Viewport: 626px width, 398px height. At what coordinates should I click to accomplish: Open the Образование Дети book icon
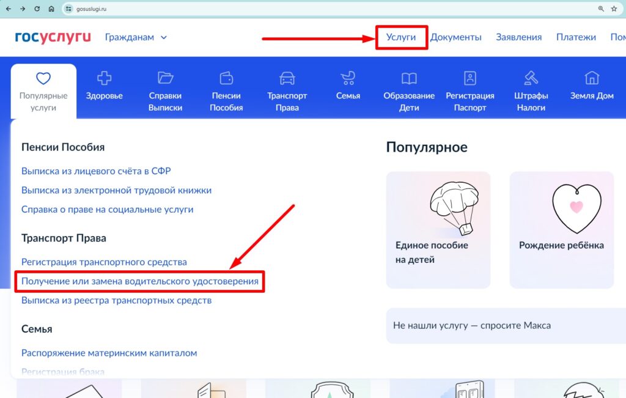pyautogui.click(x=409, y=78)
